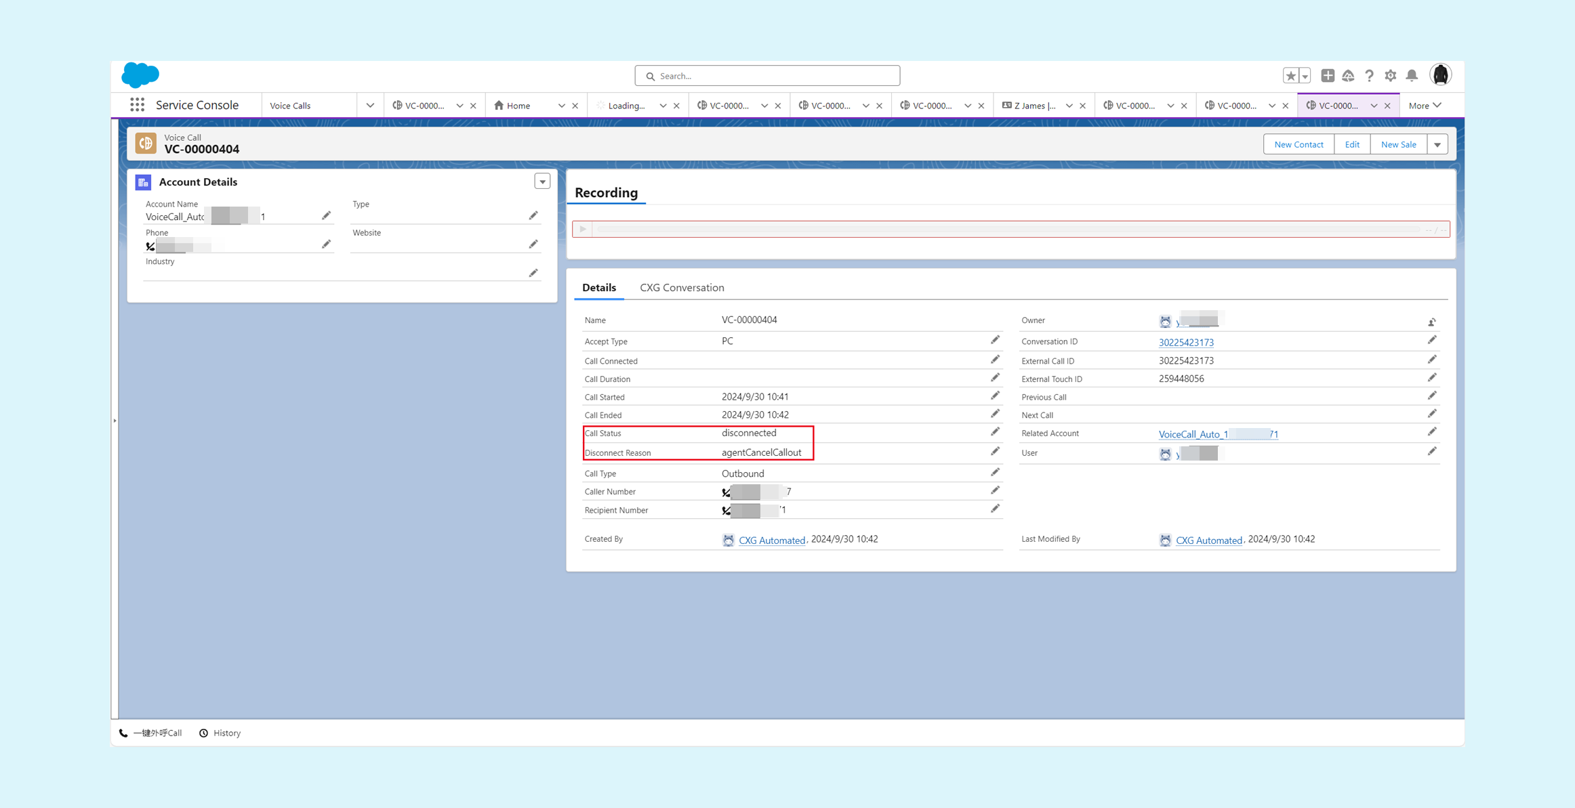The width and height of the screenshot is (1575, 808).
Task: Open Last Modified By CXG Automated link
Action: (x=1208, y=540)
